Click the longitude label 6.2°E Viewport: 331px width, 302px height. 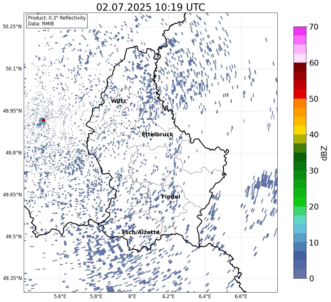[169, 296]
